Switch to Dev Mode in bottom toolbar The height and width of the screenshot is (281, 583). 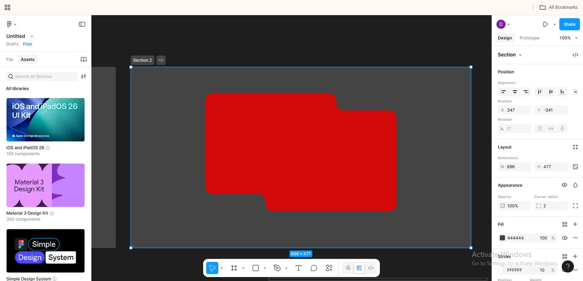[371, 268]
